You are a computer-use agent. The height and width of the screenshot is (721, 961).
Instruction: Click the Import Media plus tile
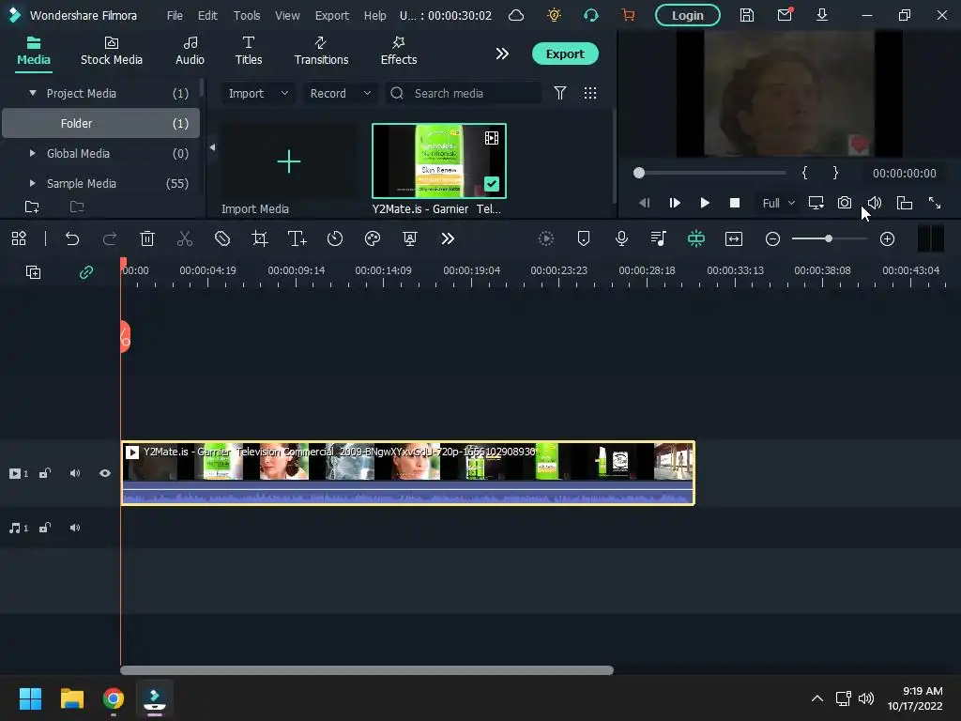click(289, 161)
